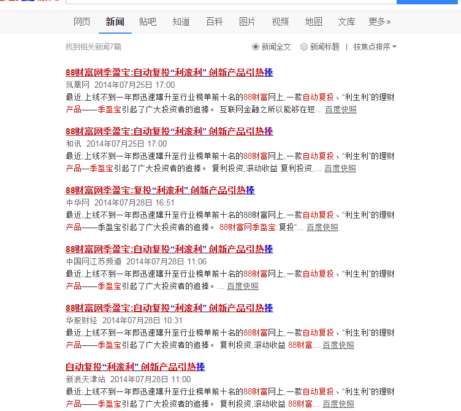Click the source text 华股财经 2014年07月28日 10:31
461x411 pixels.
124,320
